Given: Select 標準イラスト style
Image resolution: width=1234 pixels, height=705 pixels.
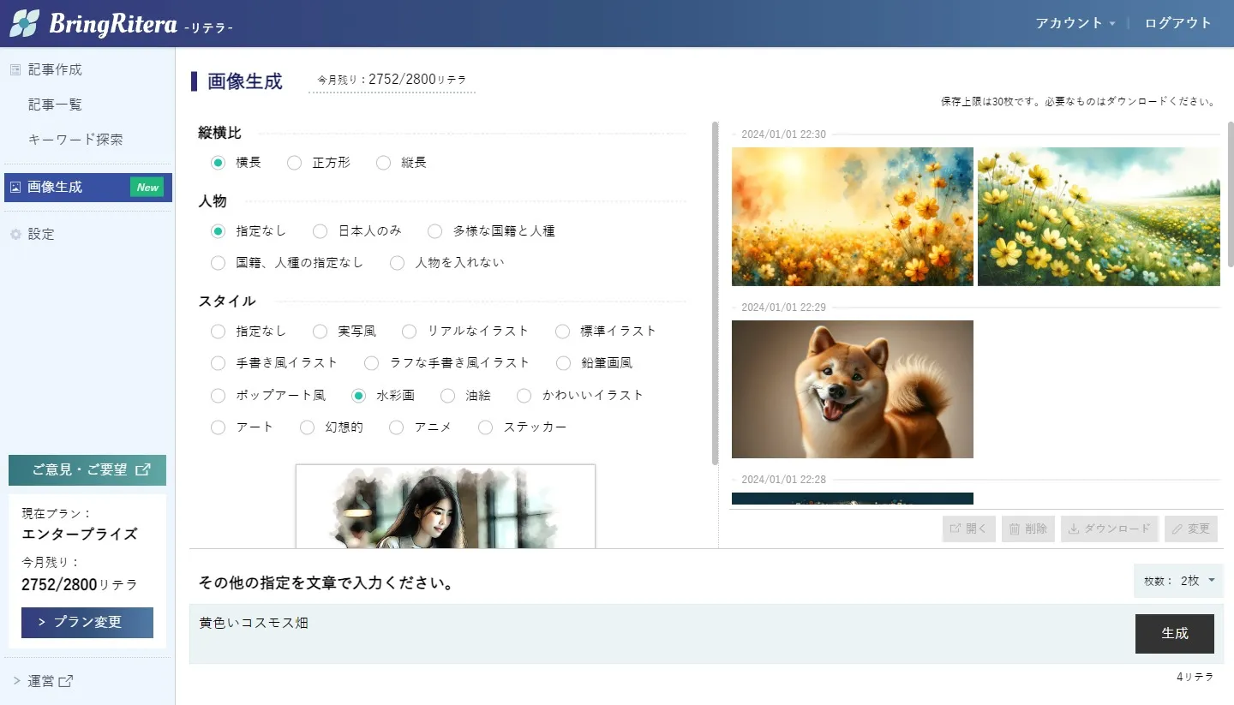Looking at the screenshot, I should tap(562, 331).
